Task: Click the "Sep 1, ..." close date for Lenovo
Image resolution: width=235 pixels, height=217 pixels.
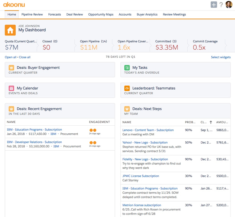Action: 206,130
